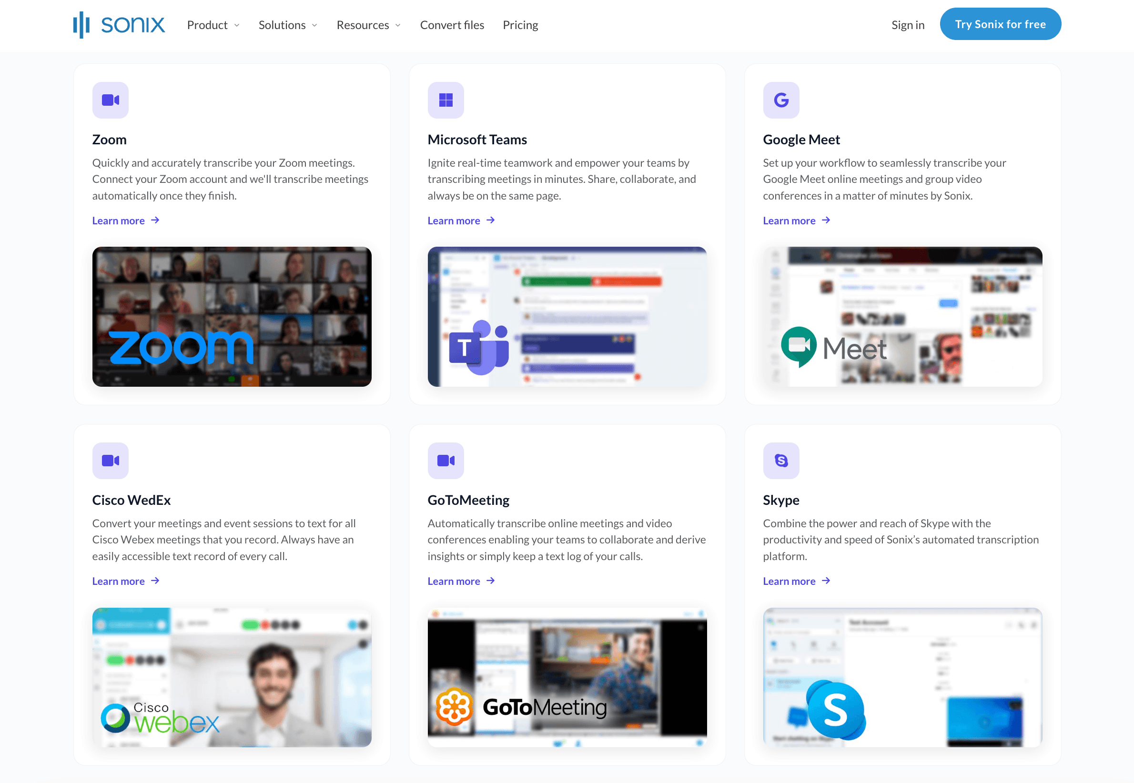Click the Meet description starting "Set up your workflow"
Viewport: 1134px width, 783px height.
tap(884, 179)
